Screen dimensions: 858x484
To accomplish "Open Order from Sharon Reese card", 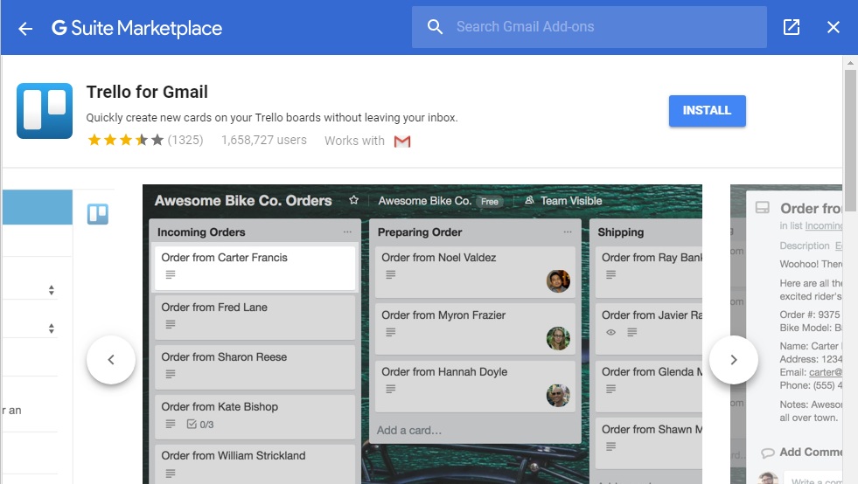I will coord(255,368).
